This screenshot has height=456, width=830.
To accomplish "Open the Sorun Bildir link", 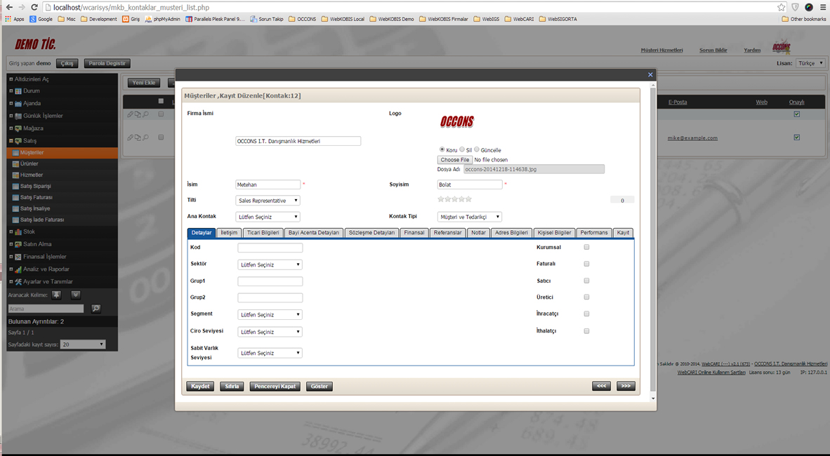I will [x=713, y=51].
